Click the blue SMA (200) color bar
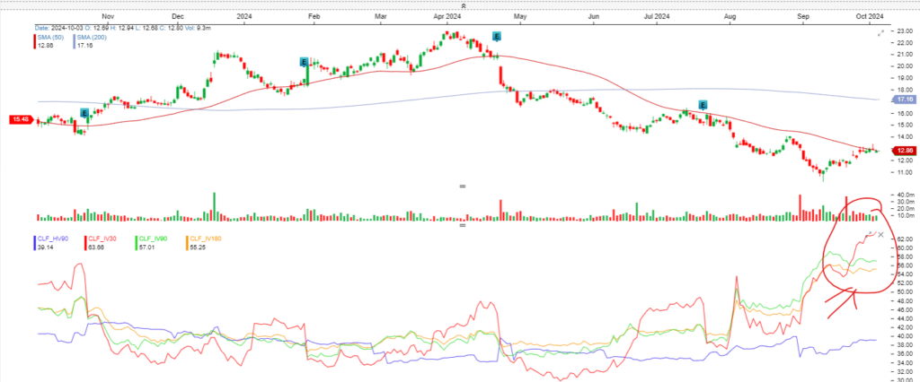This screenshot has height=382, width=920. point(75,40)
